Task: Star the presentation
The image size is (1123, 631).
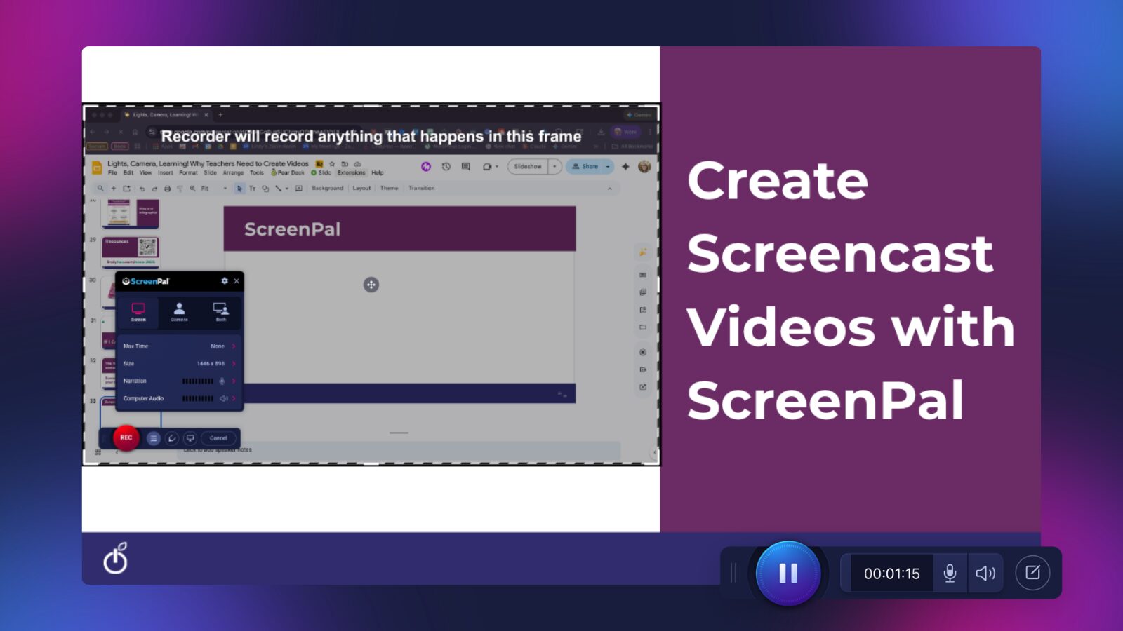Action: pyautogui.click(x=332, y=164)
